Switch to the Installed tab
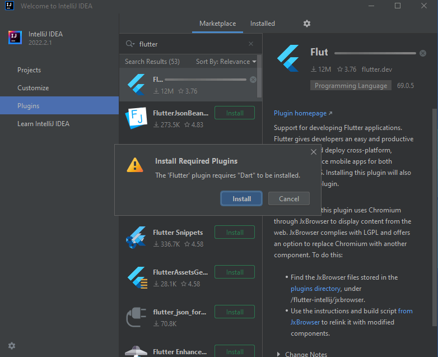Screen dimensions: 438x357 [262, 24]
